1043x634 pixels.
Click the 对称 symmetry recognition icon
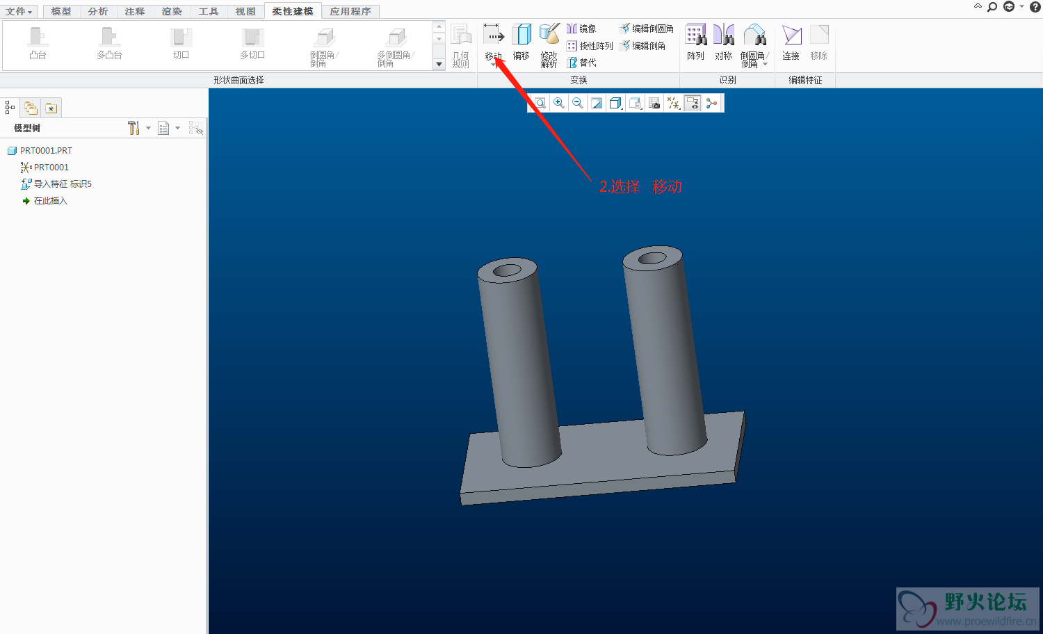(x=724, y=42)
